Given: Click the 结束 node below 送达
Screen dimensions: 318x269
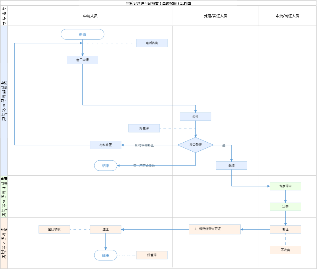Looking at the screenshot, I should point(106,255).
